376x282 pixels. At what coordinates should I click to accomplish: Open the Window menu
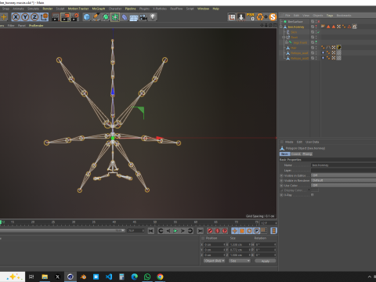pyautogui.click(x=203, y=9)
